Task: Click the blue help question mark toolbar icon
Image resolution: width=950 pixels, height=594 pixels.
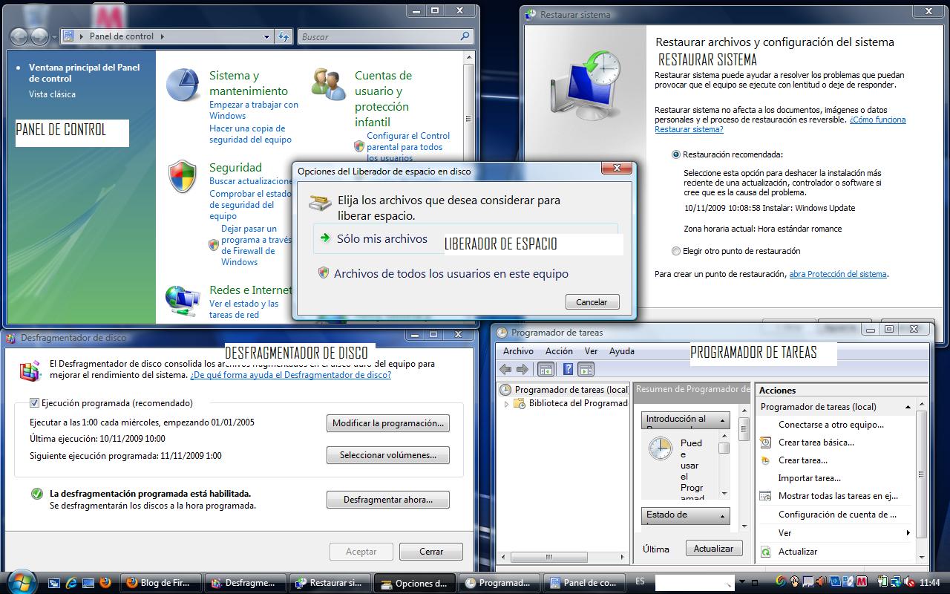Action: [x=568, y=369]
